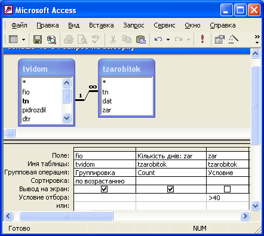Click the tvidom field list scroll thumb
This screenshot has height=236, width=264.
point(66,96)
